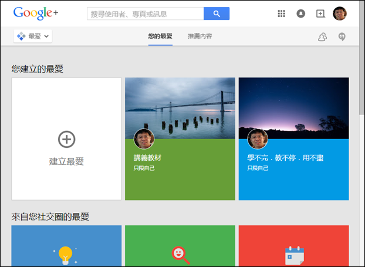Open the people circles icon
Image resolution: width=365 pixels, height=267 pixels.
click(x=322, y=36)
